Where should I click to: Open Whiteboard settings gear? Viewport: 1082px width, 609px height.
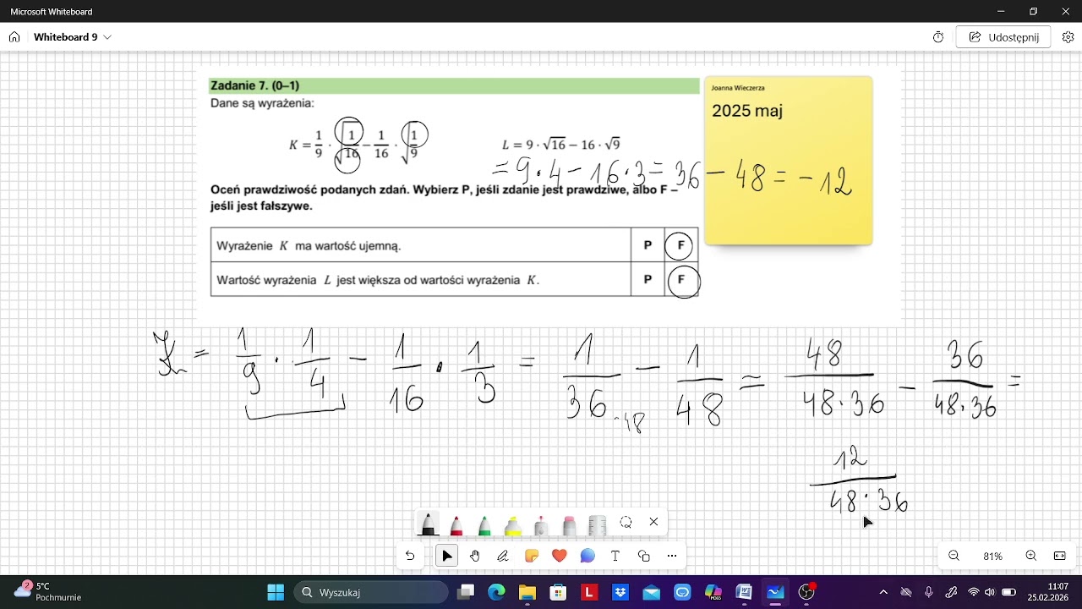pyautogui.click(x=1068, y=37)
